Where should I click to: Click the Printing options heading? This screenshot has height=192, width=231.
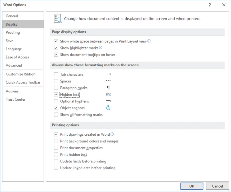[65, 125]
